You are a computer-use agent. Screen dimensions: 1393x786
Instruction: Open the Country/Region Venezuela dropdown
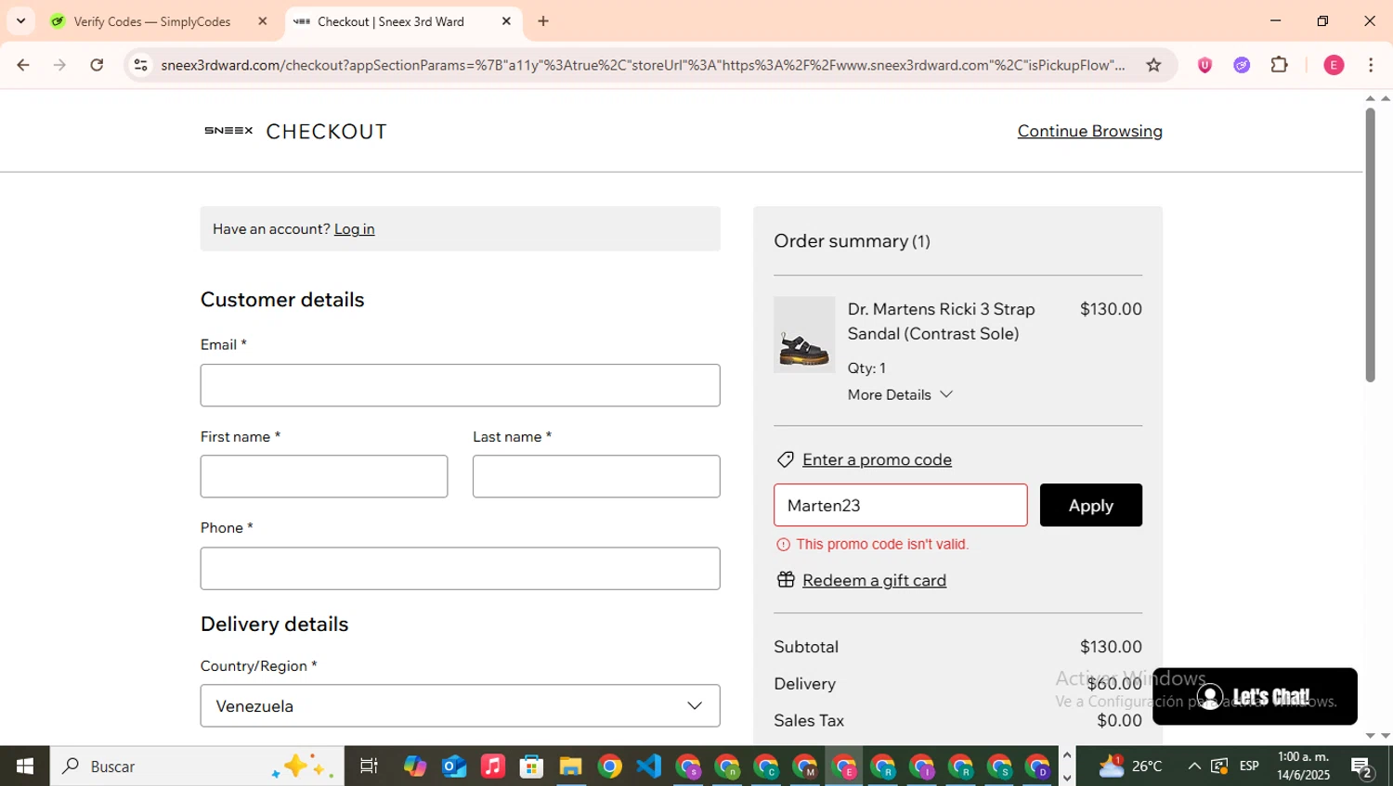[460, 706]
